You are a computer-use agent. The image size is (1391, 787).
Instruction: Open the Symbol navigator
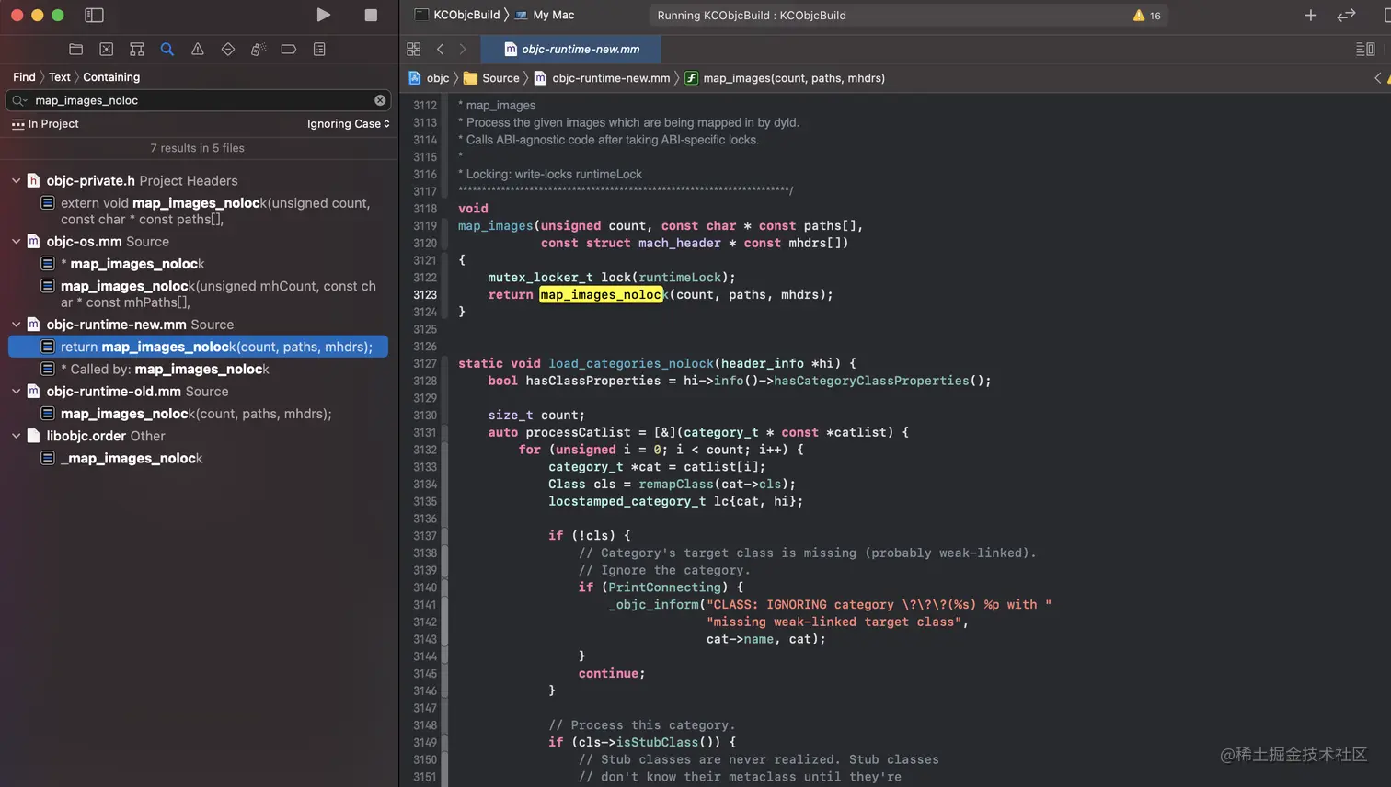click(137, 49)
